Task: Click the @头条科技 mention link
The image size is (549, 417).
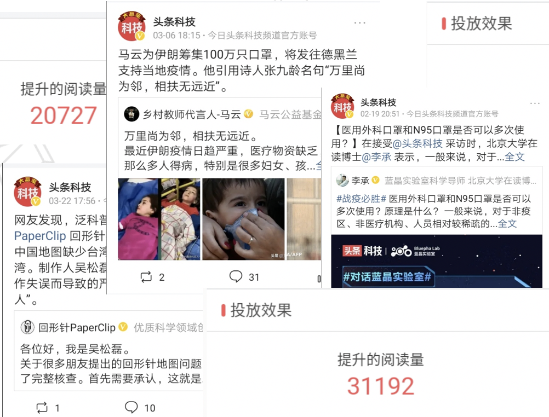Action: [x=418, y=143]
